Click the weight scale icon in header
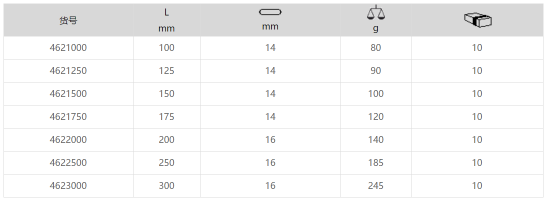This screenshot has width=548, height=203. pyautogui.click(x=375, y=12)
